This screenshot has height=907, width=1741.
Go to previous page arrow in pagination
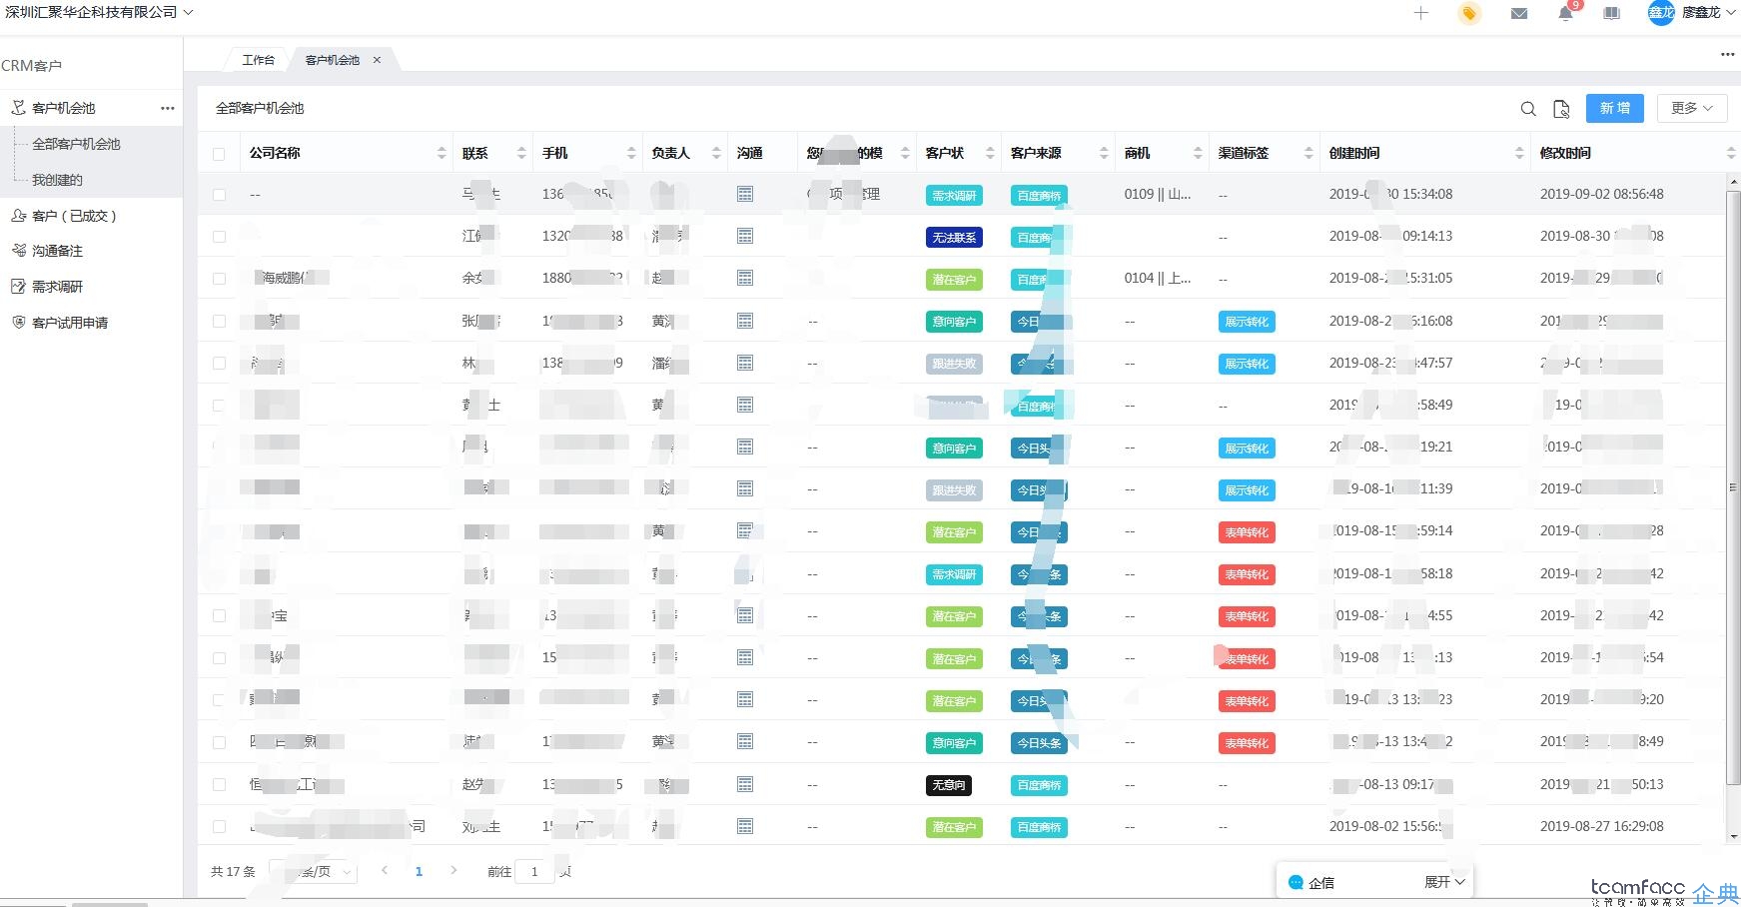pos(385,871)
